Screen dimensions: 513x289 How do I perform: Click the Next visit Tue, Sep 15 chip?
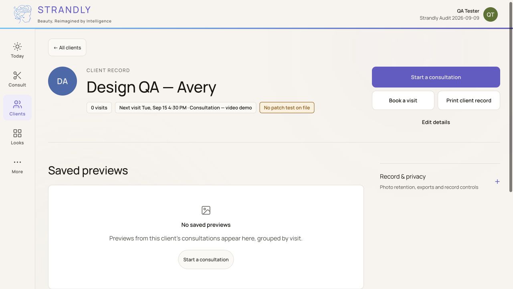click(x=186, y=108)
